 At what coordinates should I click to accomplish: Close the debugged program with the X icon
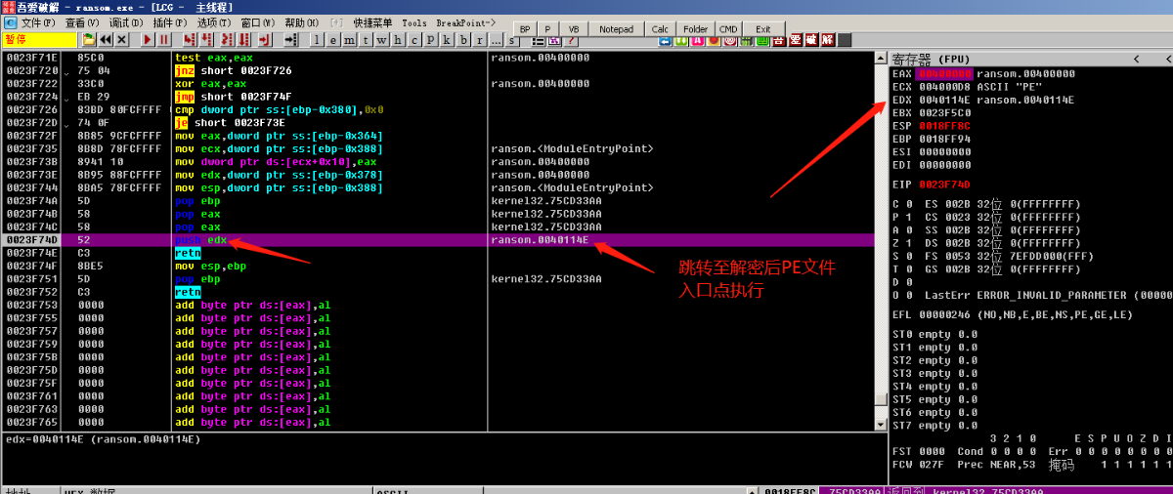pos(121,40)
